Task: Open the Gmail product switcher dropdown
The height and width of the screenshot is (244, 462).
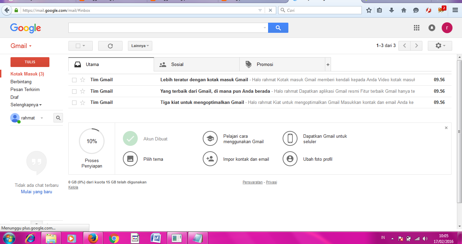Action: 21,46
